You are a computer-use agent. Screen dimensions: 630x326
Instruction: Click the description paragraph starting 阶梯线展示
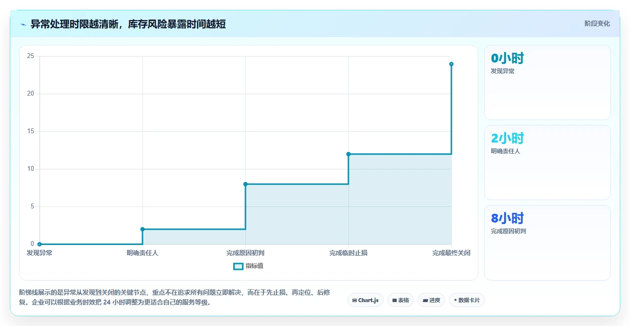pyautogui.click(x=175, y=297)
